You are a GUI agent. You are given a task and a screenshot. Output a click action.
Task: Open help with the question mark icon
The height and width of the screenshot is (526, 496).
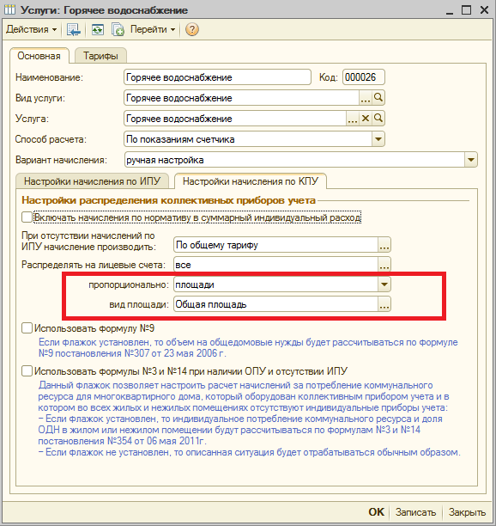[192, 29]
